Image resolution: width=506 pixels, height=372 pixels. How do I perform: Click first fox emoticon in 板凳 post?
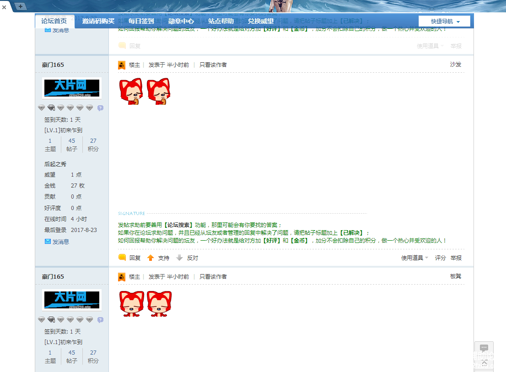click(132, 304)
